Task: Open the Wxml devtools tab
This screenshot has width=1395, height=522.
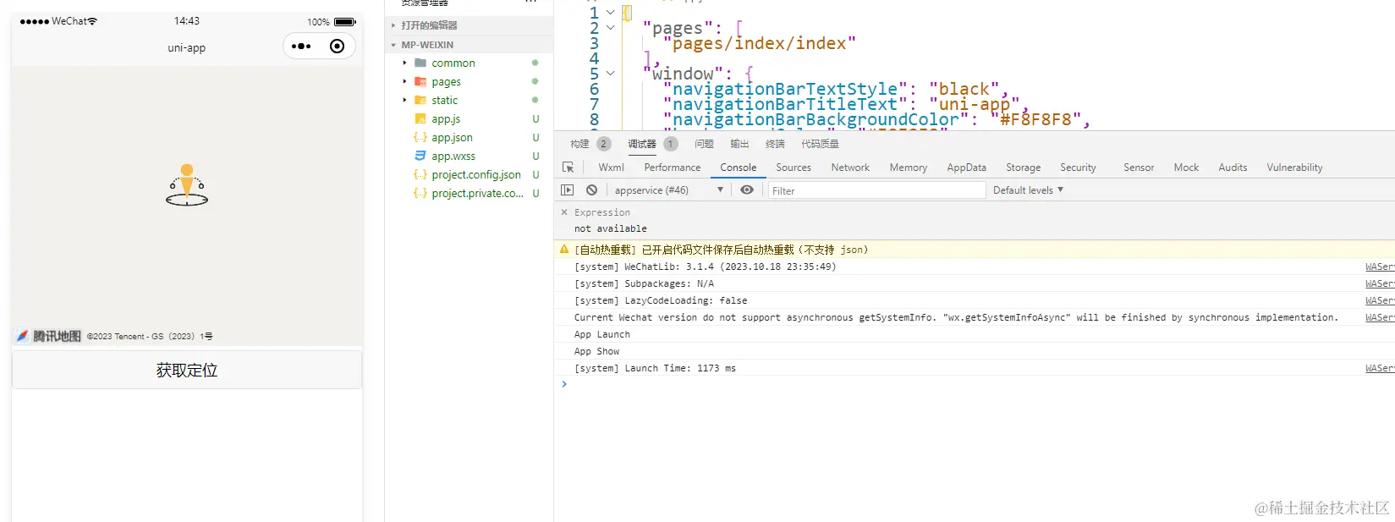Action: (x=611, y=167)
